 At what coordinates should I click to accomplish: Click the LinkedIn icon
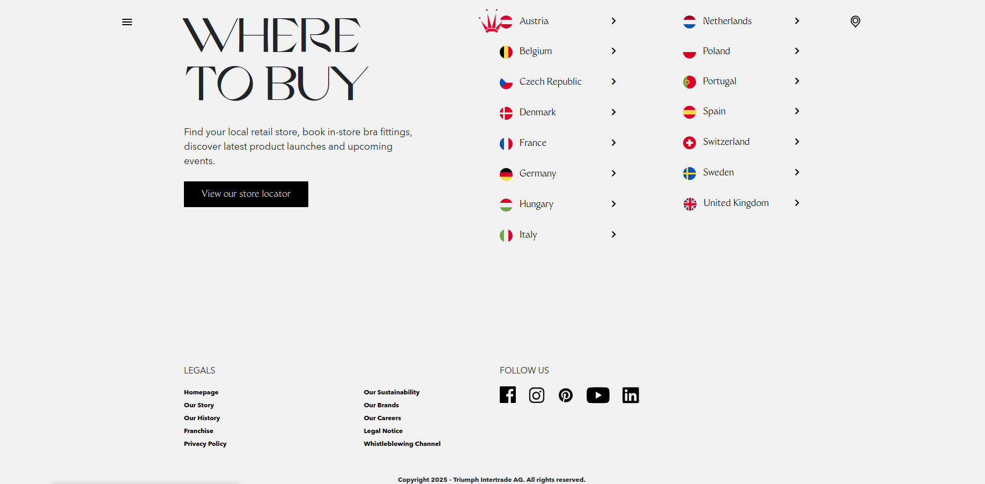[631, 395]
